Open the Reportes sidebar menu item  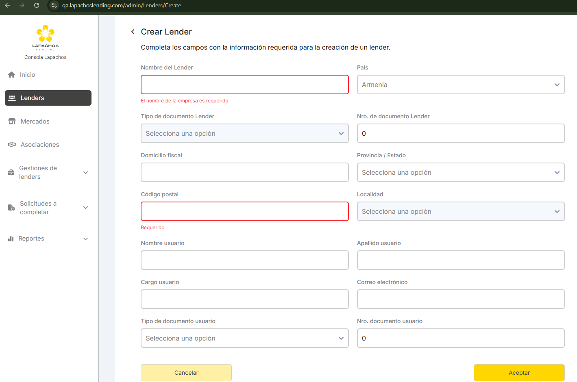(x=32, y=239)
